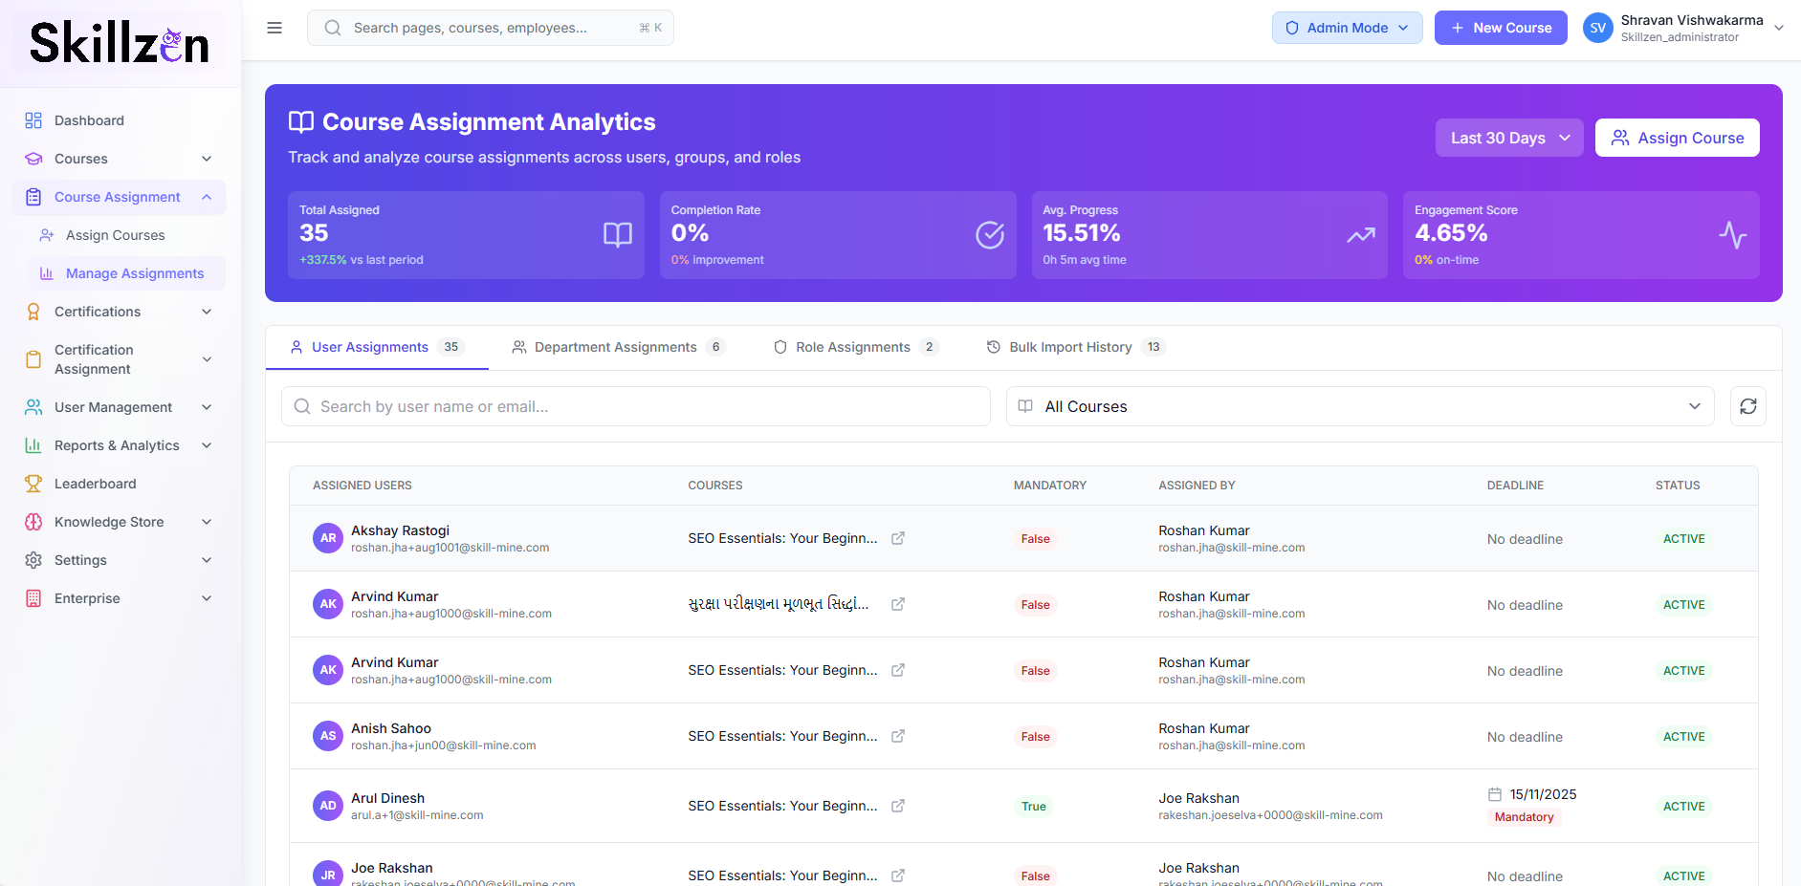Toggle the sidebar with the hamburger icon
This screenshot has height=886, width=1801.
tap(275, 28)
